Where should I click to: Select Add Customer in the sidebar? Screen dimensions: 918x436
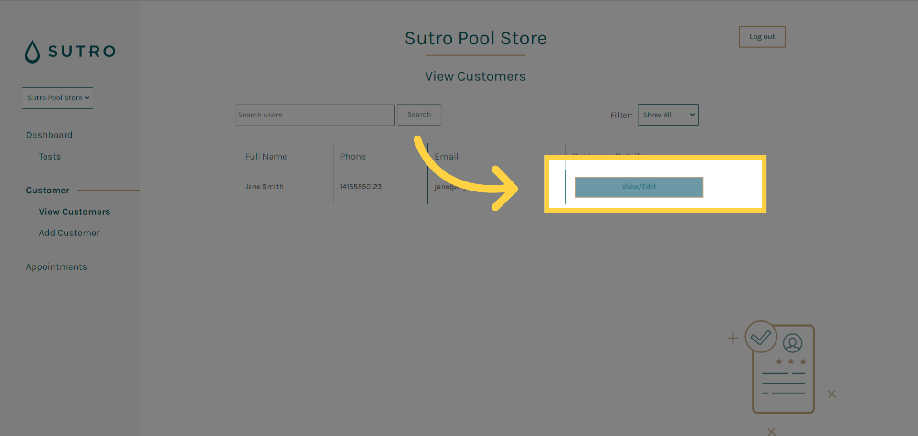69,233
